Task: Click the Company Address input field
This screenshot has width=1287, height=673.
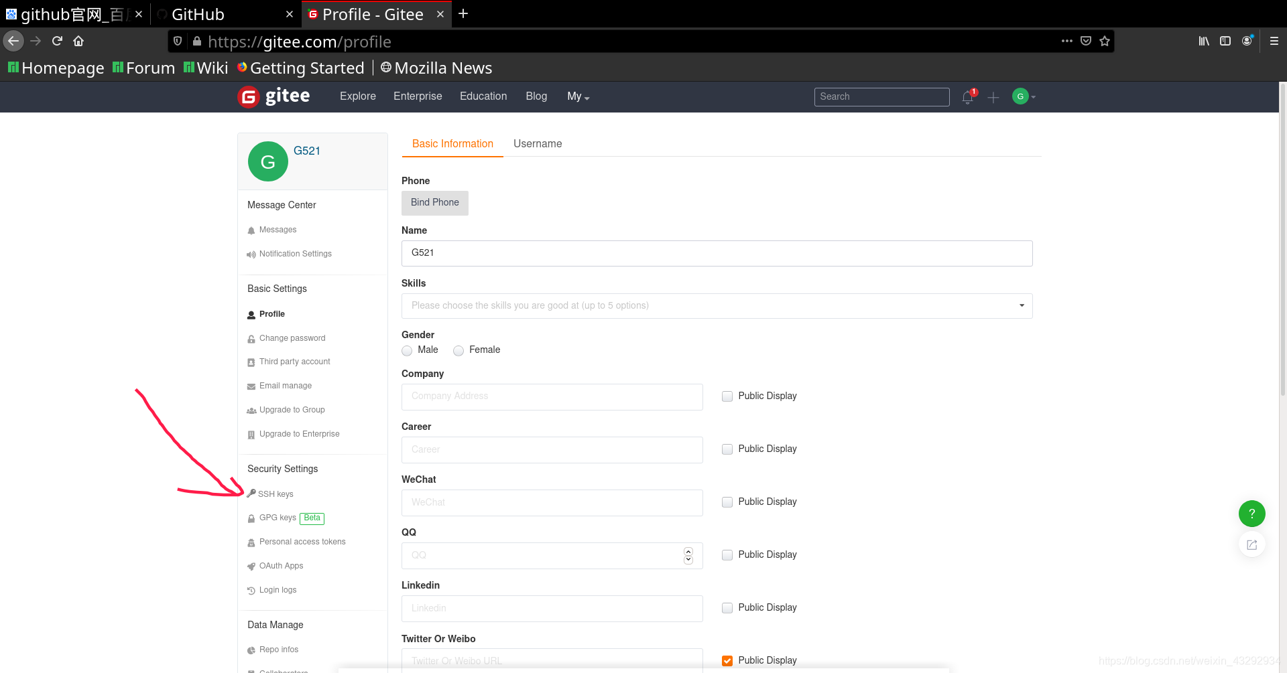Action: pos(552,396)
